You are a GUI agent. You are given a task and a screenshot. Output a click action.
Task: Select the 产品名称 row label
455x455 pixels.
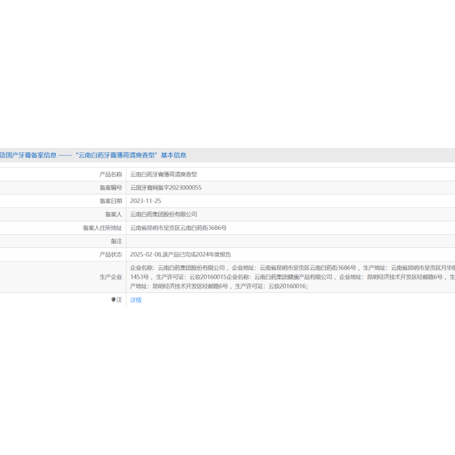pos(110,175)
